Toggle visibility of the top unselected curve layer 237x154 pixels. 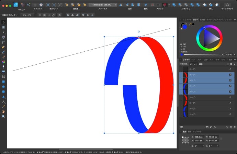[x=230, y=69]
